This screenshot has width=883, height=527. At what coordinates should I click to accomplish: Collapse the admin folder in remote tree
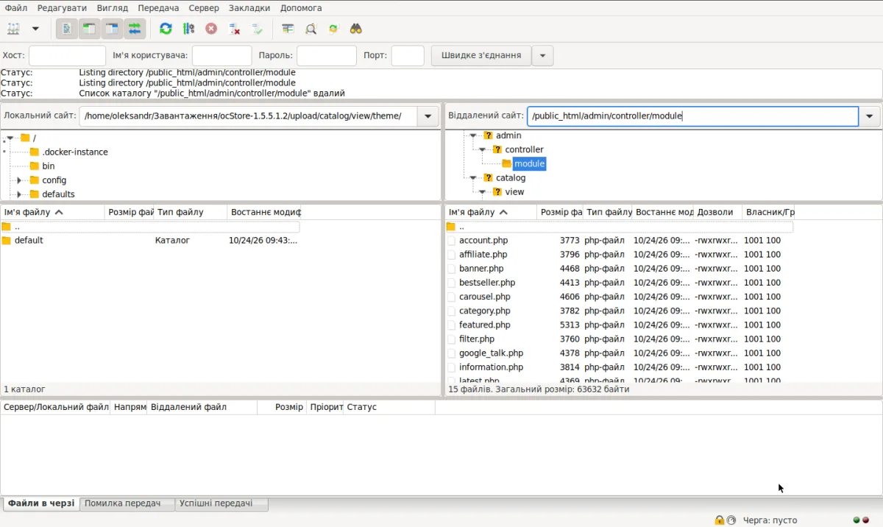point(473,135)
